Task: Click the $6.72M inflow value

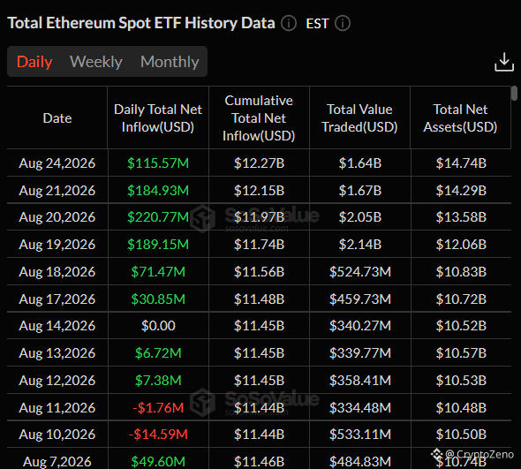Action: coord(158,353)
